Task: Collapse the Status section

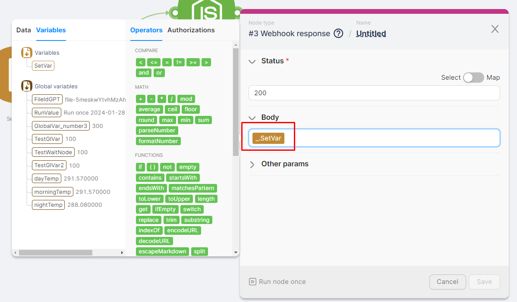Action: click(x=252, y=61)
